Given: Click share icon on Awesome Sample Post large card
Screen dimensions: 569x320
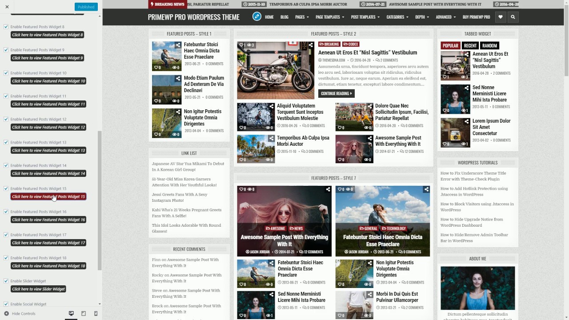Looking at the screenshot, I should pyautogui.click(x=328, y=189).
